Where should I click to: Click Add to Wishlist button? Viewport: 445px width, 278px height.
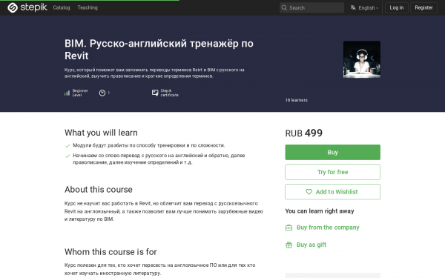332,192
